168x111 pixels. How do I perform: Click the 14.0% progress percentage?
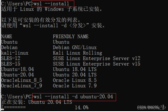tap(82, 107)
